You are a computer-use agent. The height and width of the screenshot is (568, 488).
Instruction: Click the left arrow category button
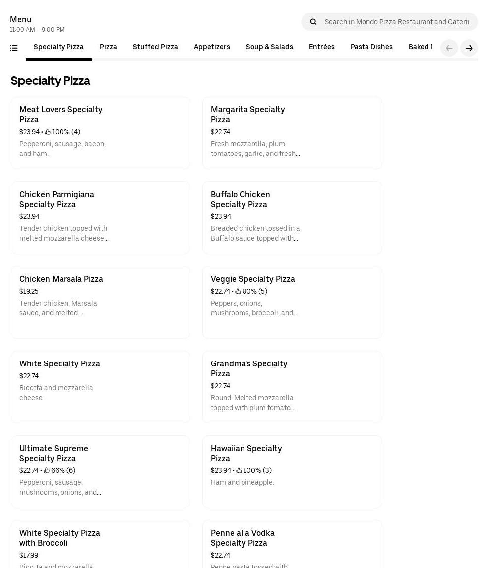449,48
